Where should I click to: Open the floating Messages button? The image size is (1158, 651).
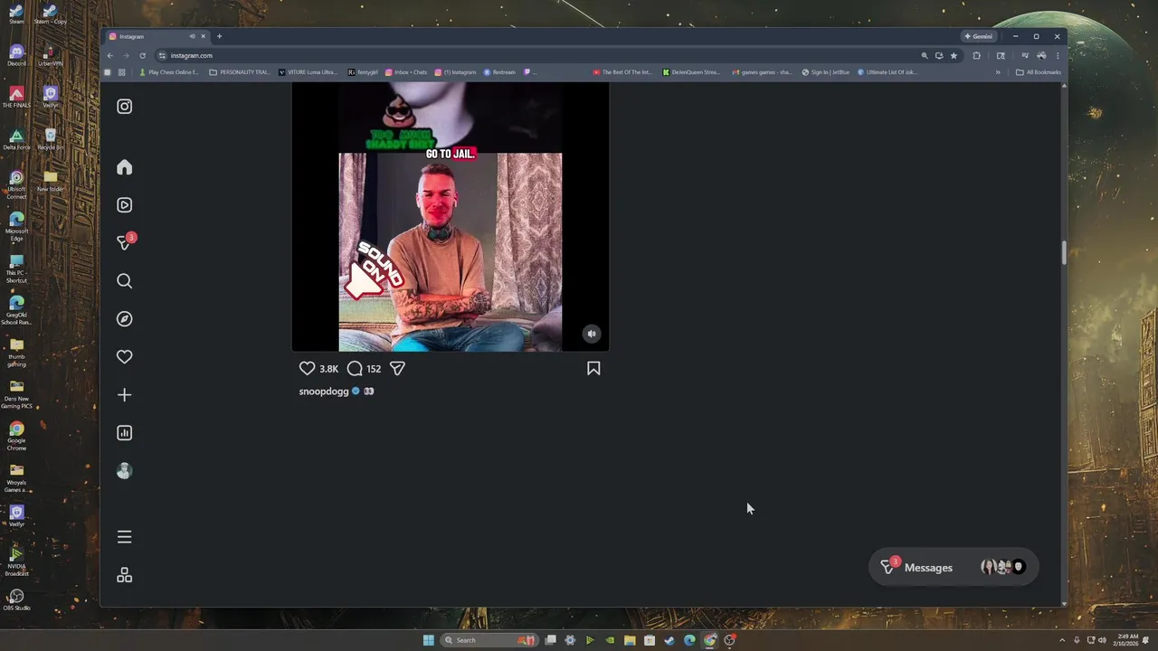tap(953, 567)
